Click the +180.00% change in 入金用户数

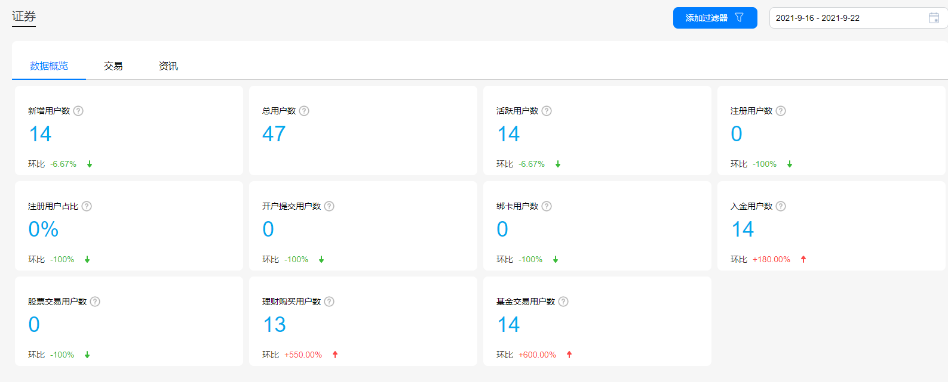[x=771, y=259]
